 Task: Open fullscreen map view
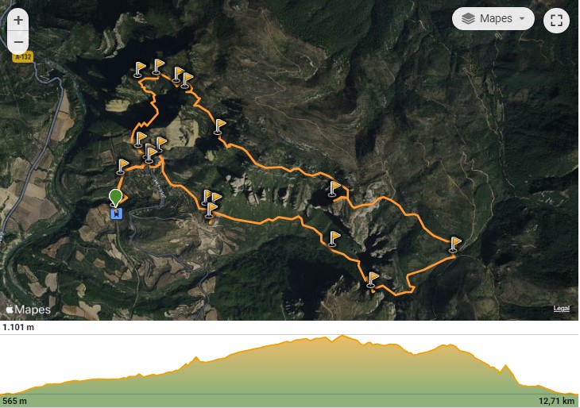(x=556, y=21)
